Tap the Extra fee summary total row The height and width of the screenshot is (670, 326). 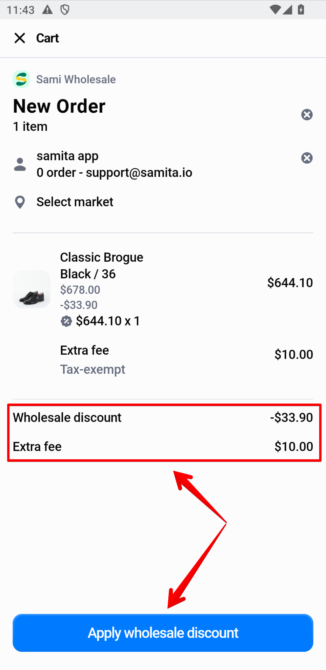[163, 446]
